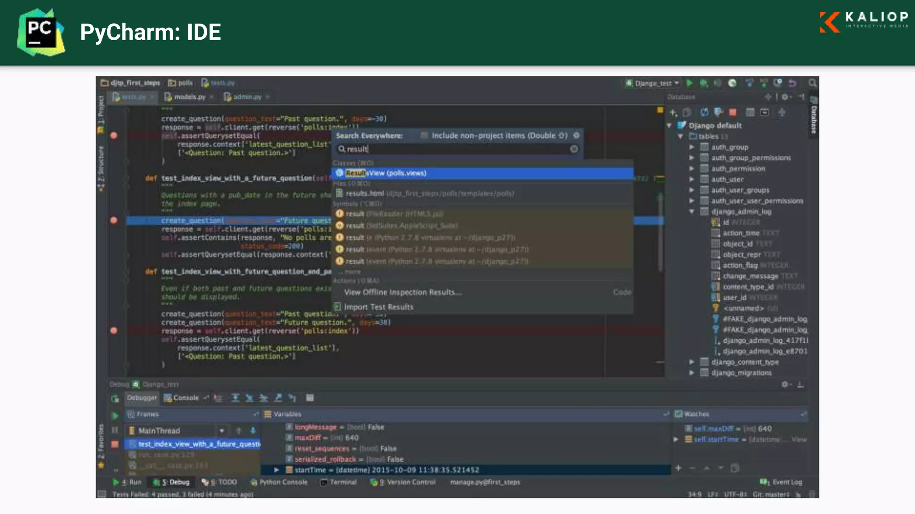Click the debug bug icon in top toolbar
The height and width of the screenshot is (514, 915).
click(704, 83)
